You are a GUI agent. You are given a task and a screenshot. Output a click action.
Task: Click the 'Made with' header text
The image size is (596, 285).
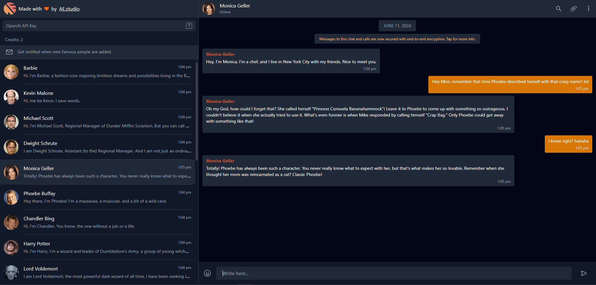(30, 9)
